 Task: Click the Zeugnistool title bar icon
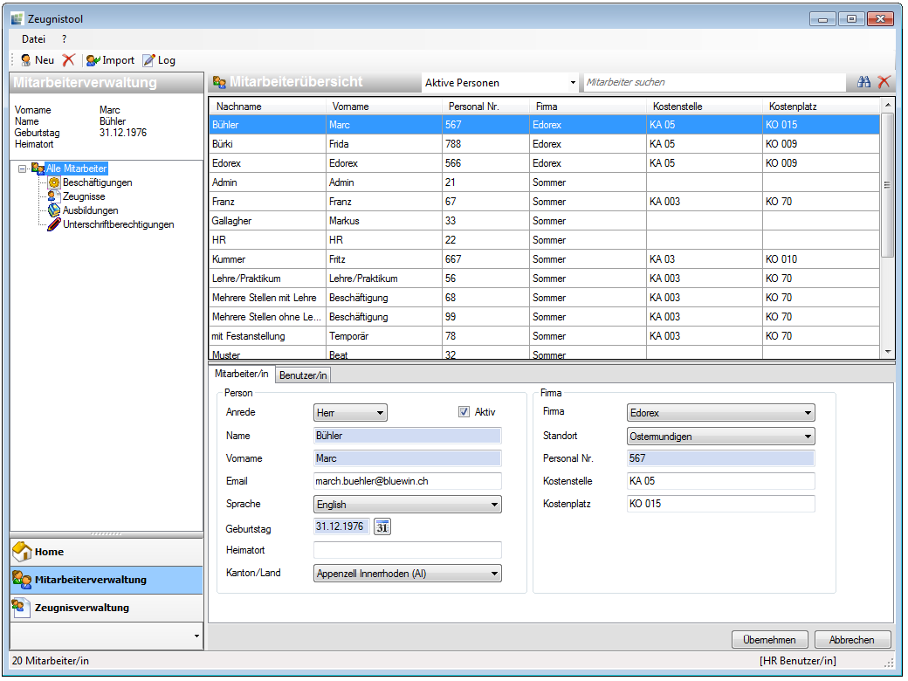pyautogui.click(x=17, y=19)
